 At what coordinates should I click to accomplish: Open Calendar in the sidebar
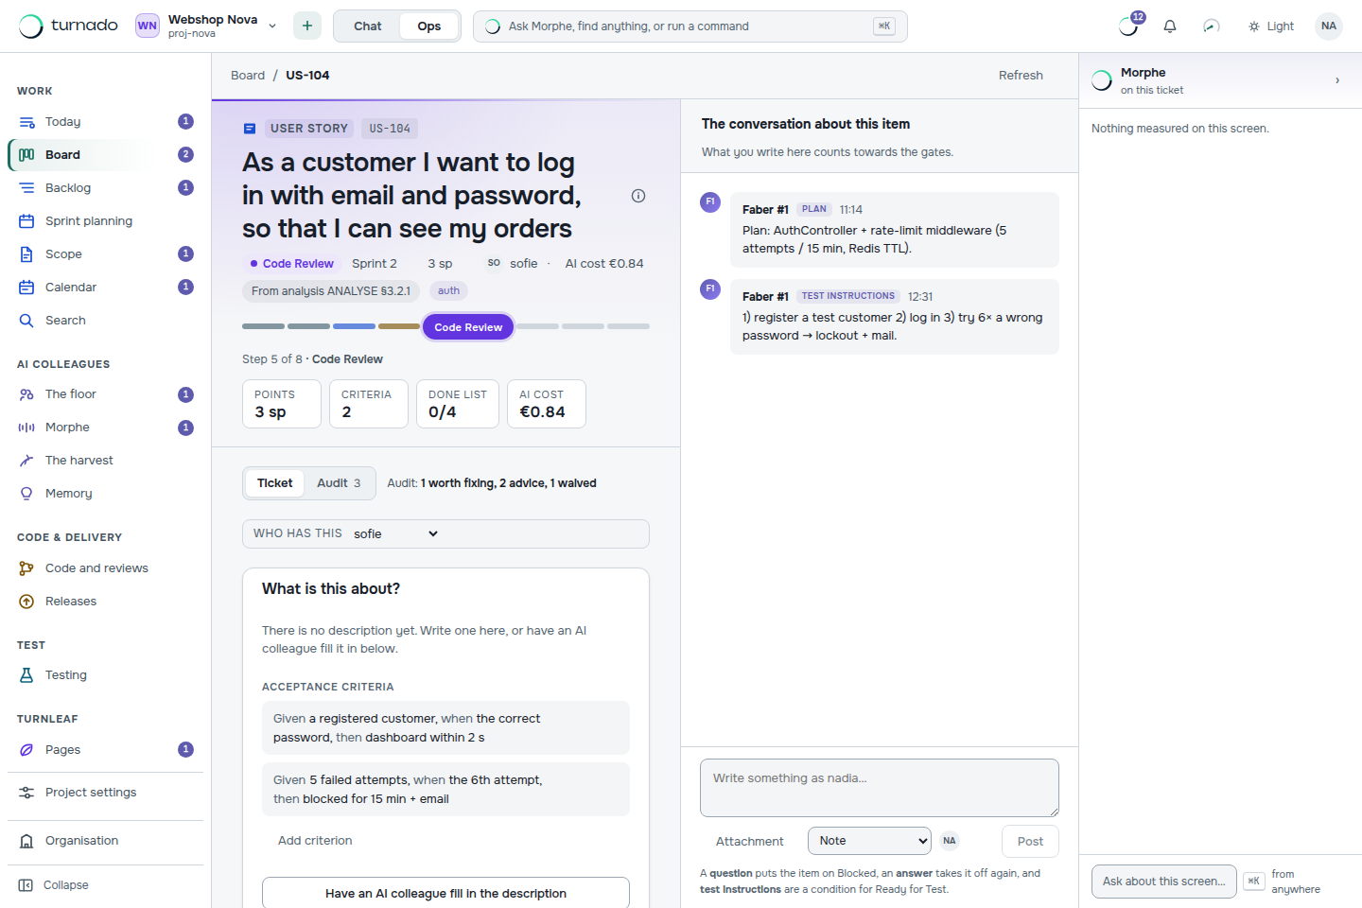105,288
